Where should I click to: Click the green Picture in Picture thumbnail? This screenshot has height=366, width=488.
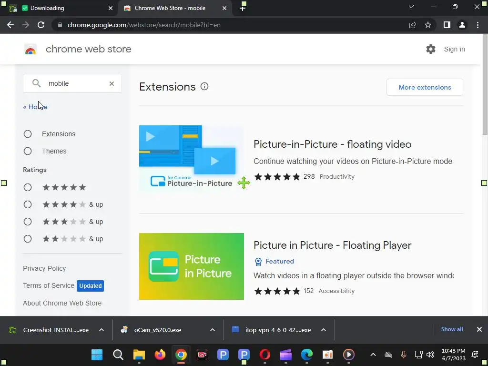click(192, 266)
